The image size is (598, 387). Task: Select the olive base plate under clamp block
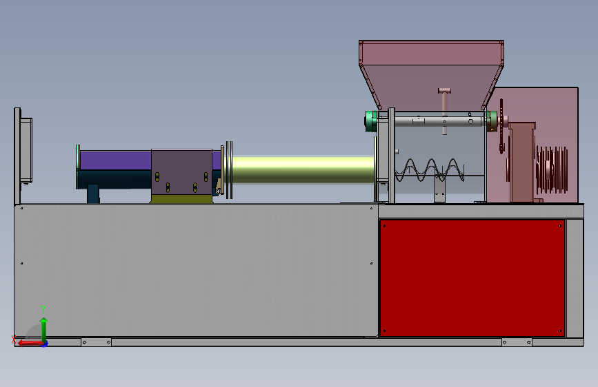181,199
